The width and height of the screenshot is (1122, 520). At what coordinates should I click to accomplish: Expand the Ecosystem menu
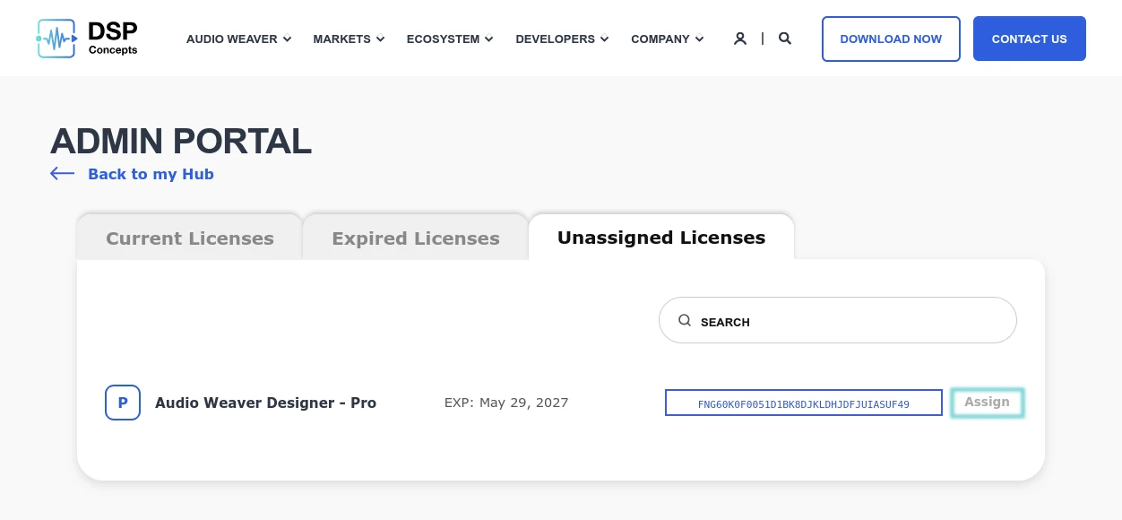pos(450,39)
